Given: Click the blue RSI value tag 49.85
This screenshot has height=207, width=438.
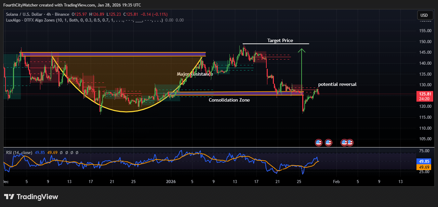Looking at the screenshot, I should pyautogui.click(x=424, y=161).
